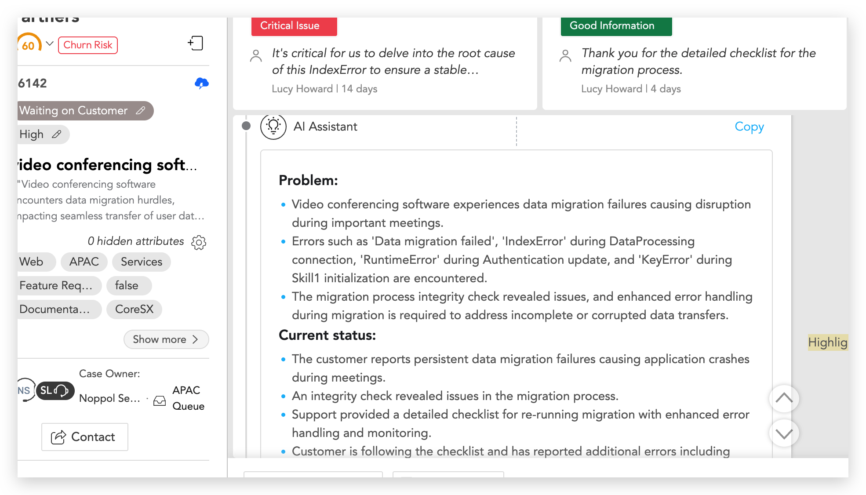Click the Churn Risk label

88,45
